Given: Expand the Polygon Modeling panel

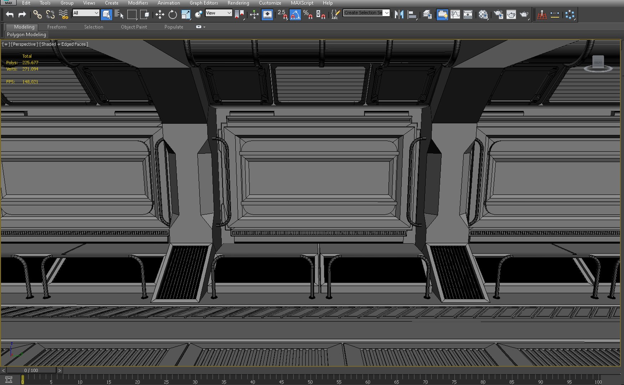Looking at the screenshot, I should pyautogui.click(x=26, y=35).
